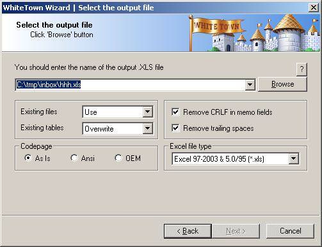Viewport: 322px width, 247px height.
Task: Uncheck Remove trailing spaces
Action: tap(175, 128)
